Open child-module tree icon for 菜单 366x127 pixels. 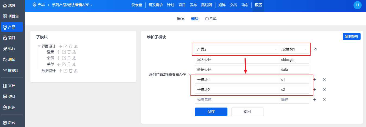74,64
